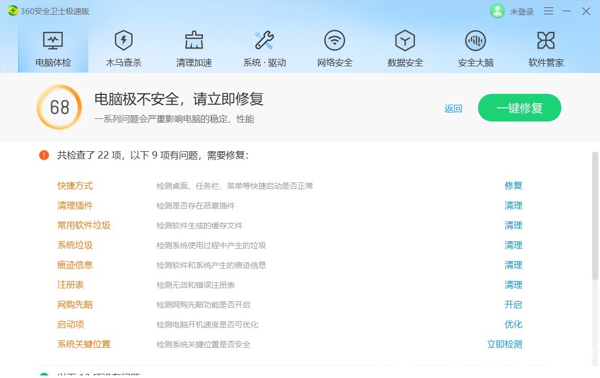Select the 启动项 item label

click(x=70, y=325)
